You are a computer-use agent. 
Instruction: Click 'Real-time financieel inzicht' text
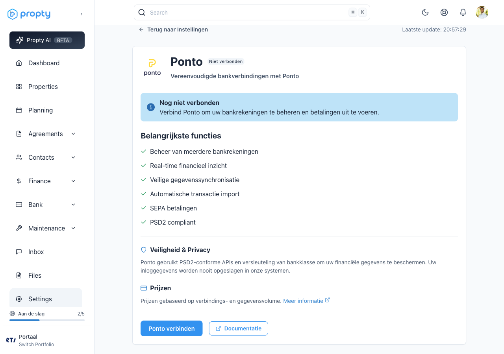coord(189,166)
